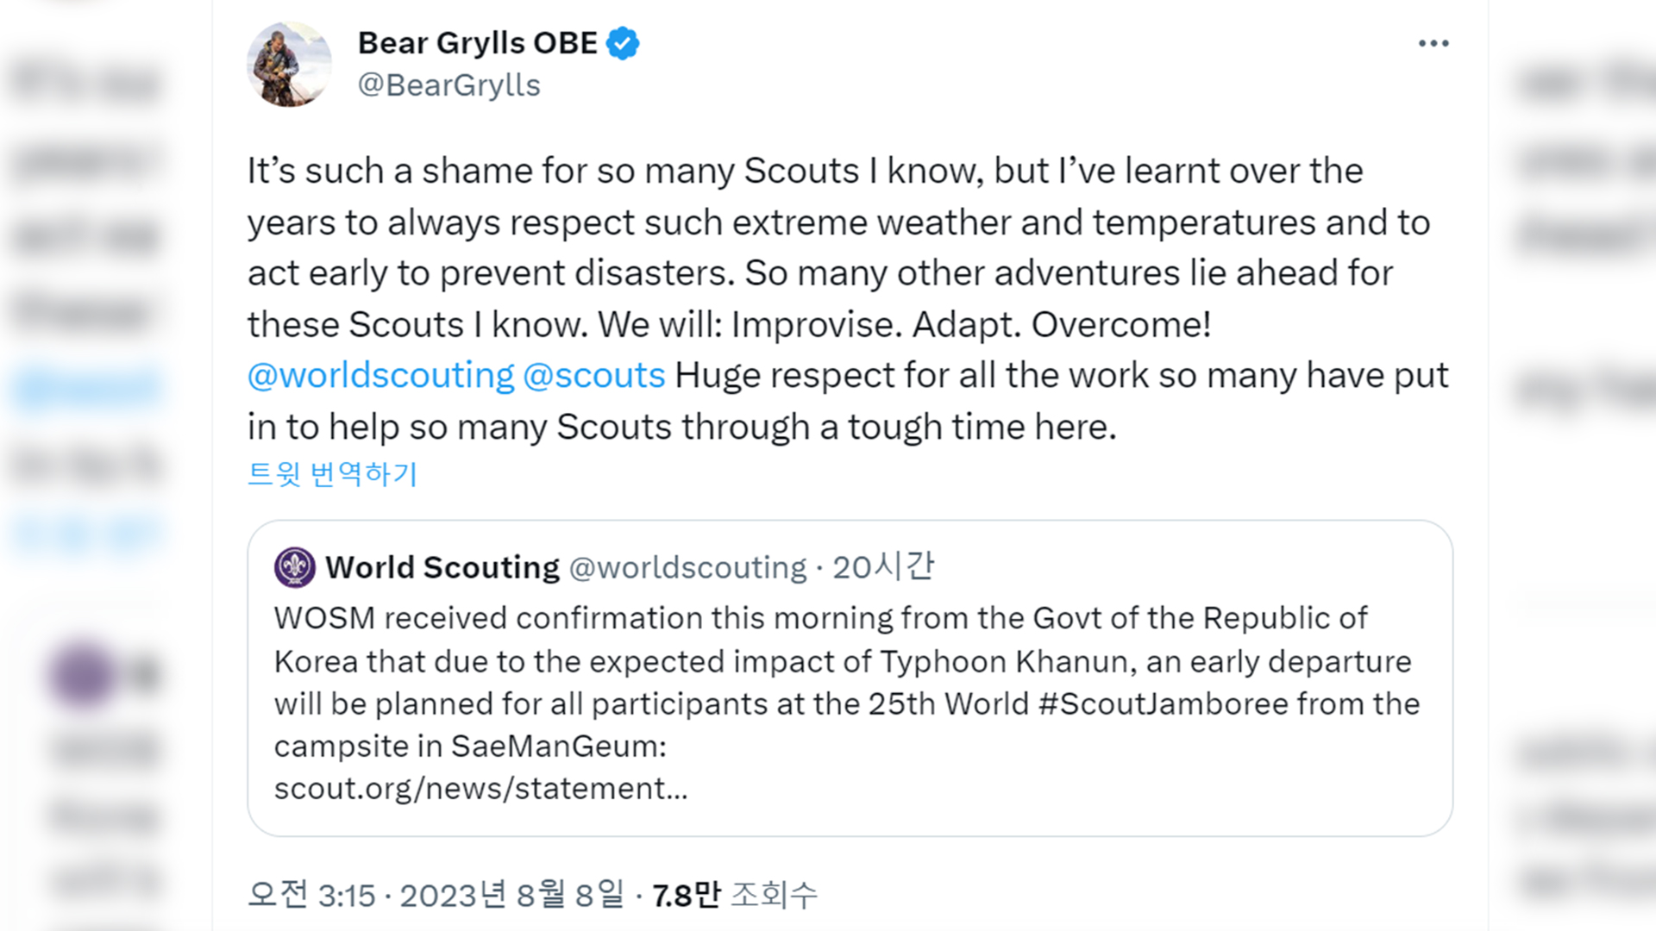
Task: Open the @scouts mention link
Action: 593,376
